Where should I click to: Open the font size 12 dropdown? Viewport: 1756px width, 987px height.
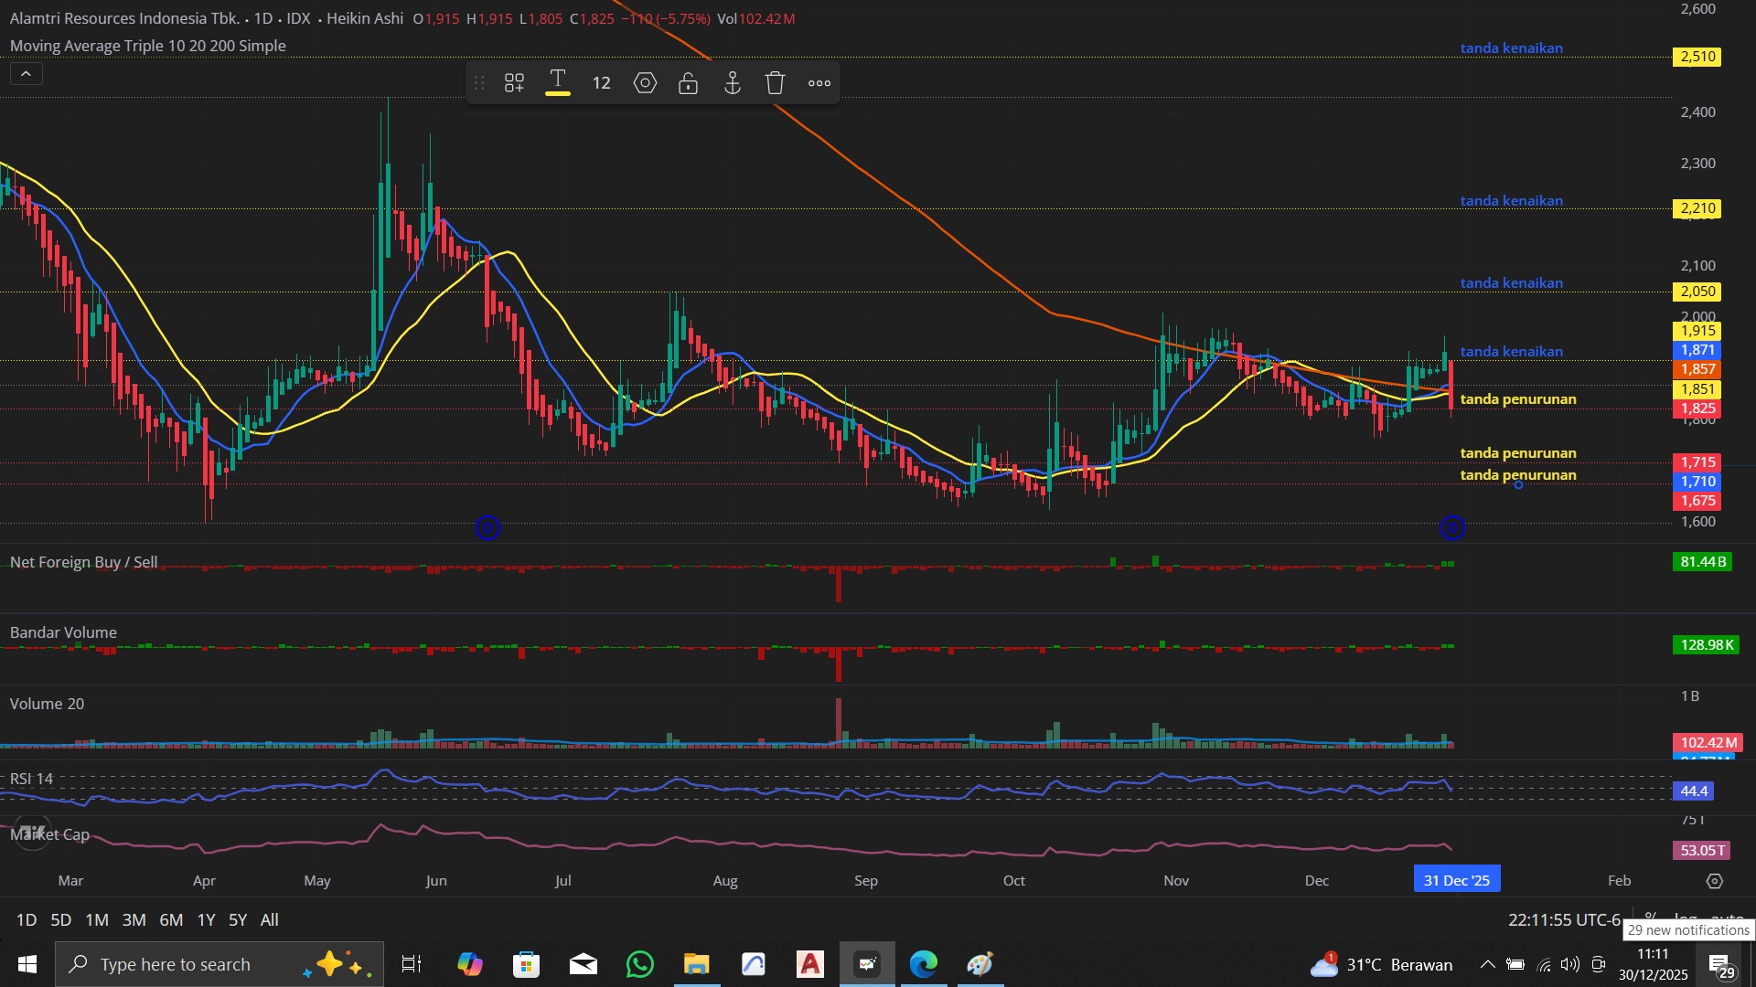601,83
